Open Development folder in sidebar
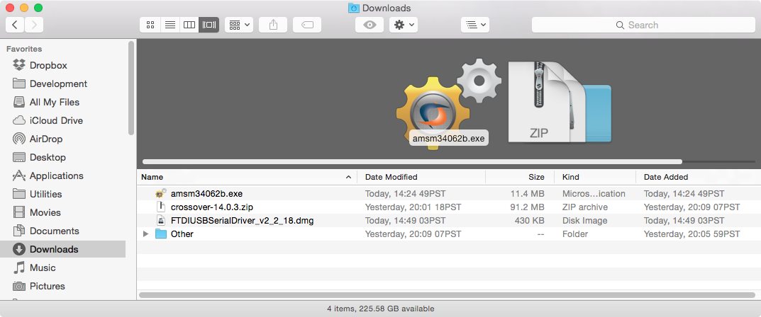Viewport: 761px width, 317px height. coord(62,83)
